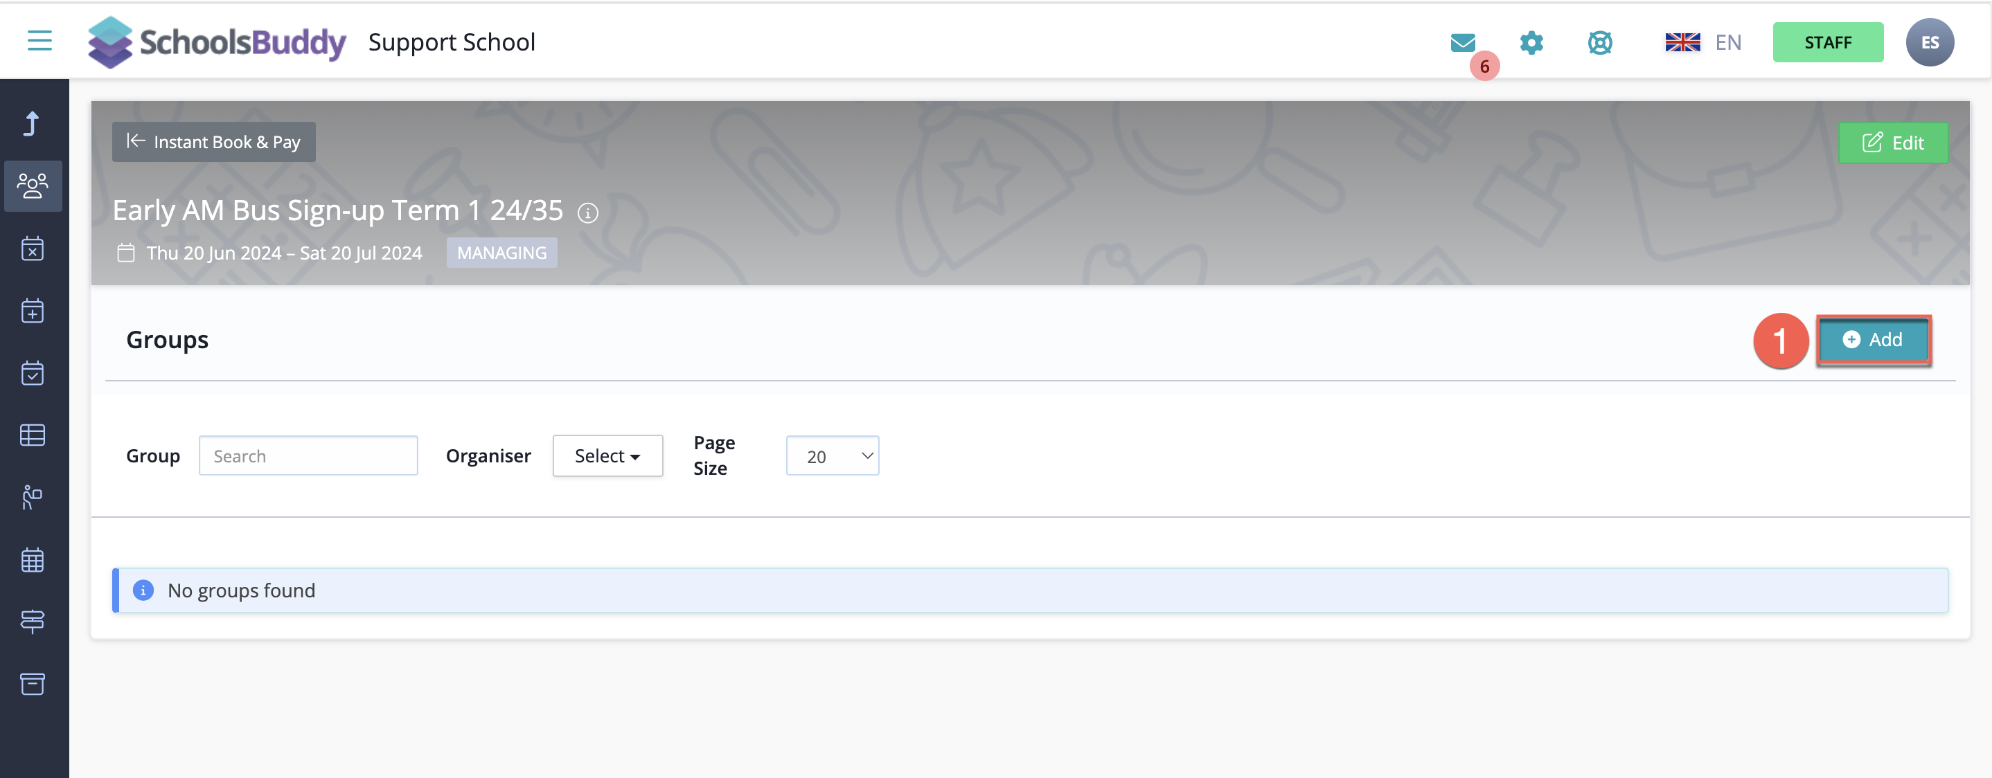Screen dimensions: 1992x778
Task: Open the ES user avatar menu
Action: 1930,42
